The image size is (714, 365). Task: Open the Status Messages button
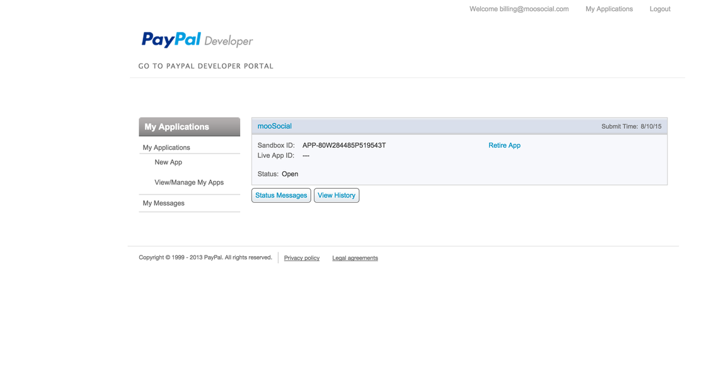point(282,196)
